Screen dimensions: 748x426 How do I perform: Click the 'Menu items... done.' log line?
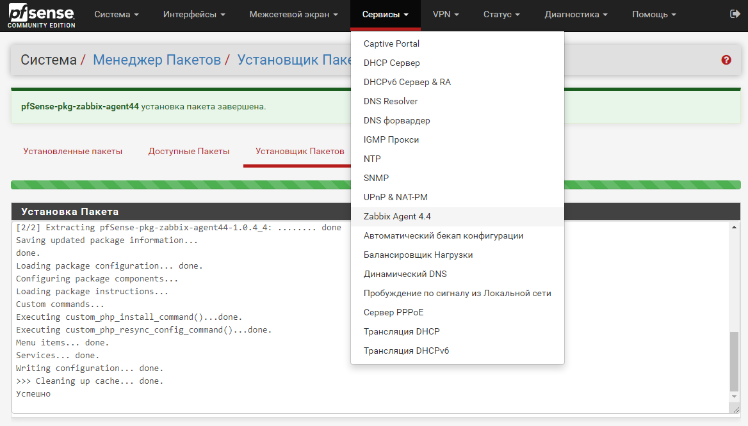coord(63,343)
